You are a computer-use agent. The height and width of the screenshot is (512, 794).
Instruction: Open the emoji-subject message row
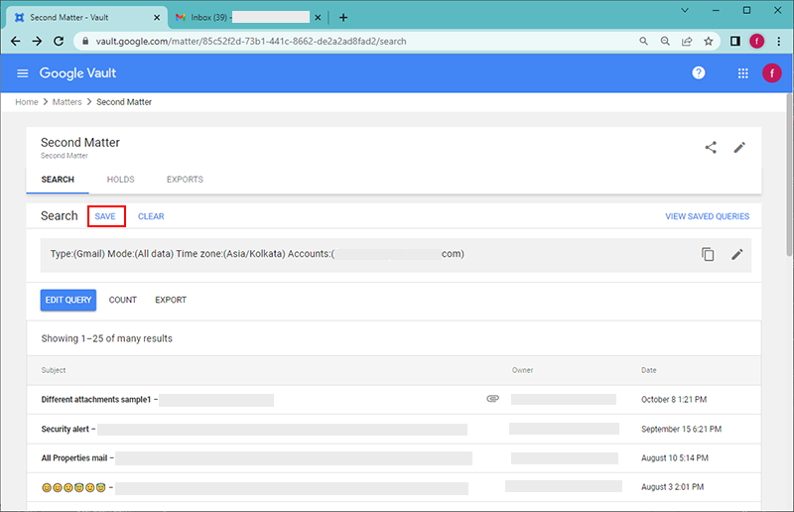pos(394,487)
